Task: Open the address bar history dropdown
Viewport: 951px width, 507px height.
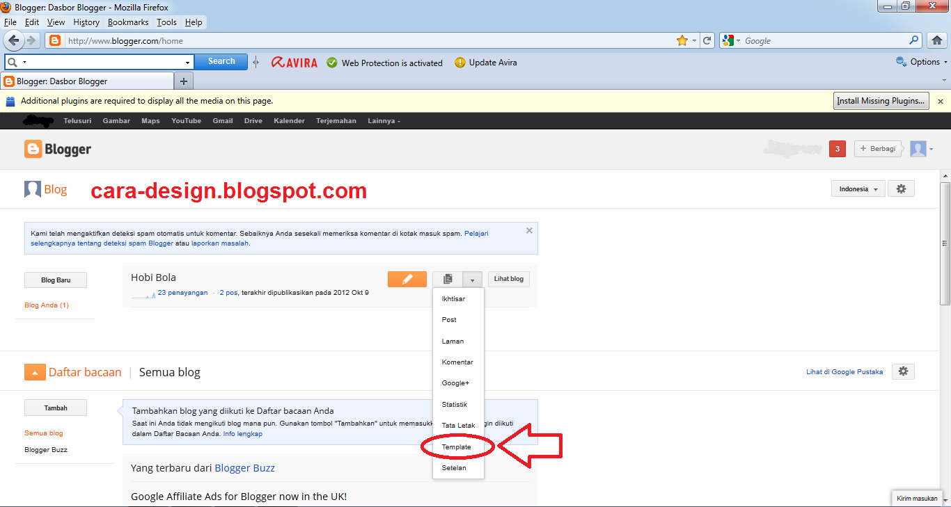Action: click(x=695, y=40)
